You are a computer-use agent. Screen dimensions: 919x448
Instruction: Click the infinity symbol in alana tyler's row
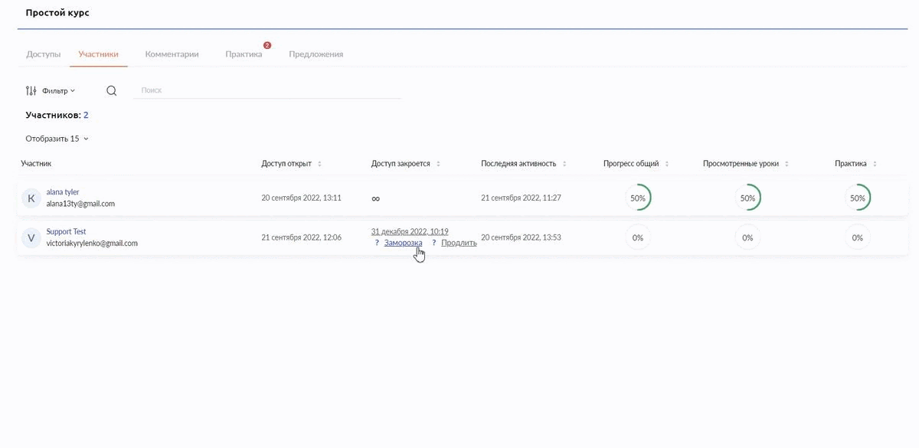point(375,198)
